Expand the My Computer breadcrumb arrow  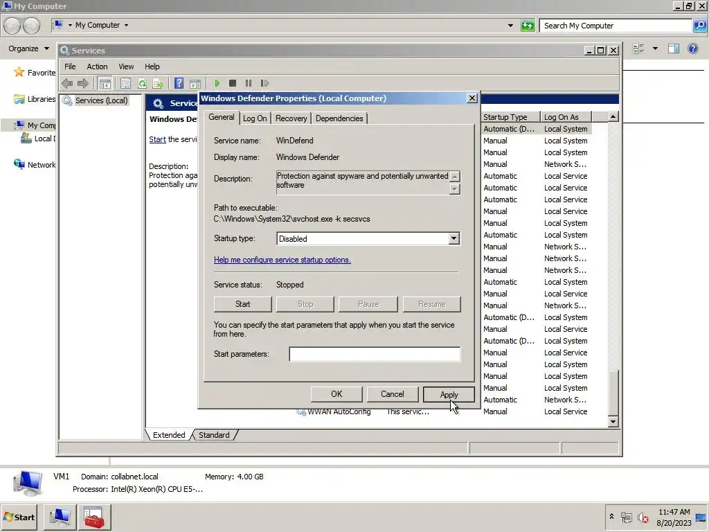click(126, 26)
